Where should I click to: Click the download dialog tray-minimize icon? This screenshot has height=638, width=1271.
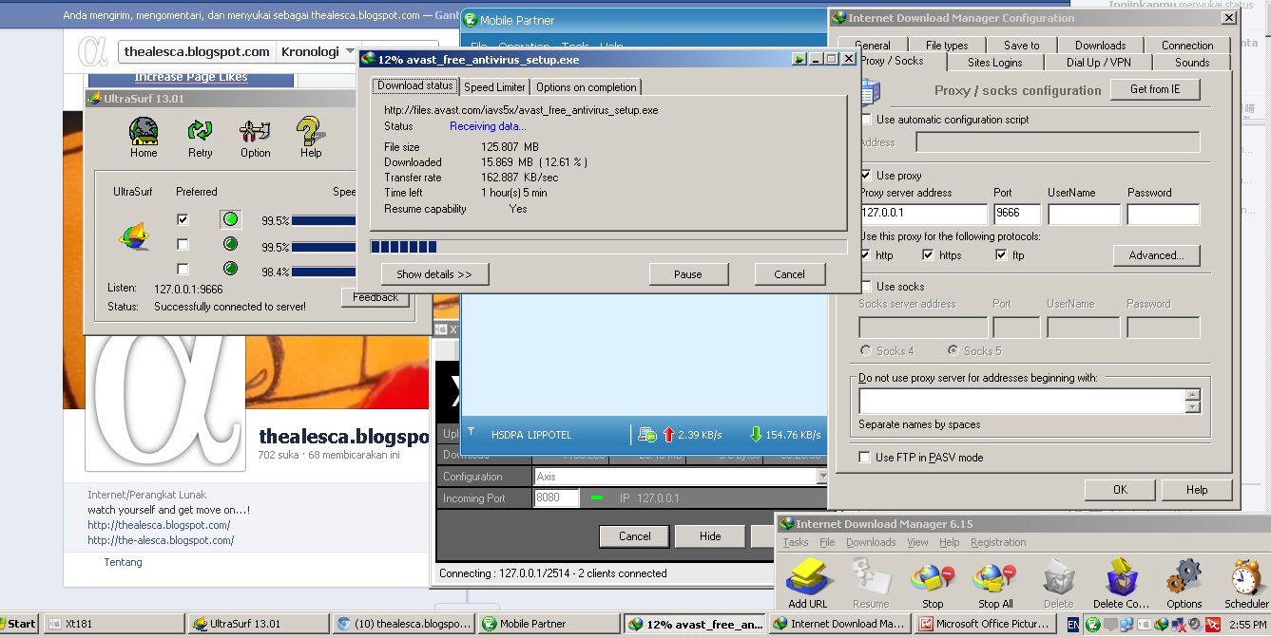(799, 59)
